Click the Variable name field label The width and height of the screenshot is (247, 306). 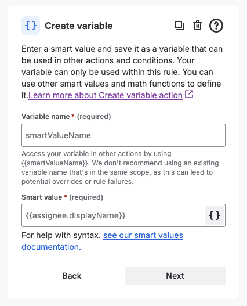(x=46, y=117)
